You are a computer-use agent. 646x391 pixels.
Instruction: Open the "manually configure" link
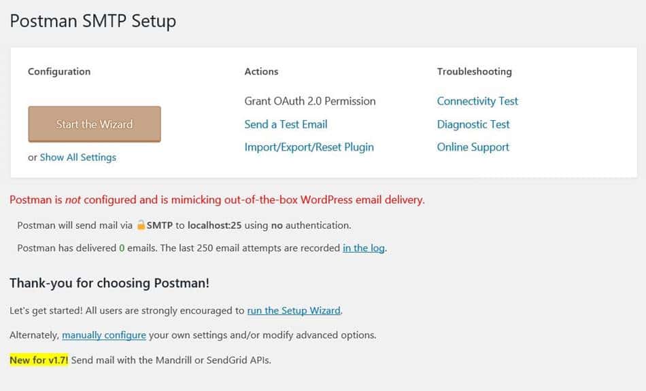(104, 335)
